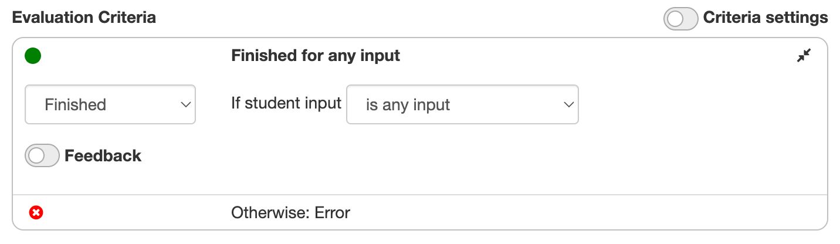840x244 pixels.
Task: Click the "Evaluation Criteria" heading
Action: point(84,18)
